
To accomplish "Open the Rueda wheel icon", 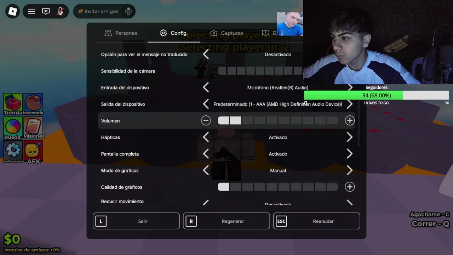I will pyautogui.click(x=13, y=128).
